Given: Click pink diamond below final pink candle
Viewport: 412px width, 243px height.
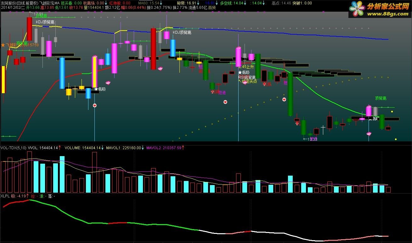Looking at the screenshot, I should (x=369, y=134).
